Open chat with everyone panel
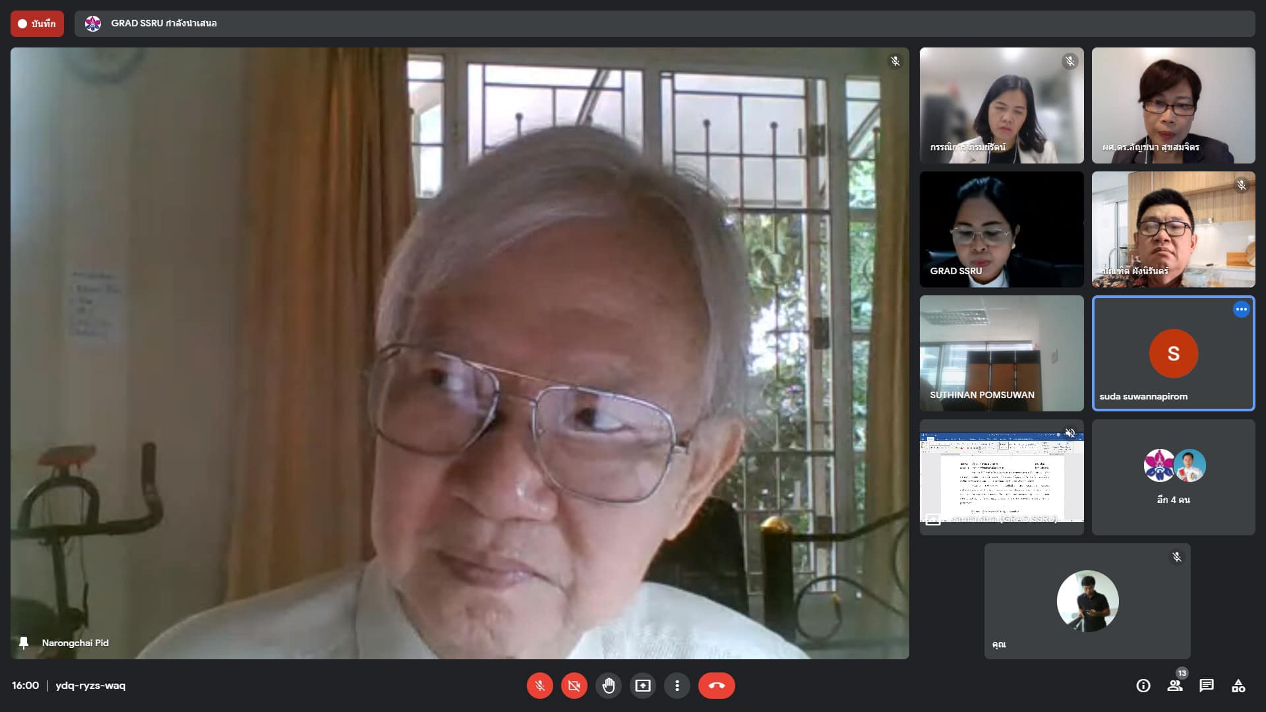Viewport: 1266px width, 712px height. pyautogui.click(x=1207, y=686)
